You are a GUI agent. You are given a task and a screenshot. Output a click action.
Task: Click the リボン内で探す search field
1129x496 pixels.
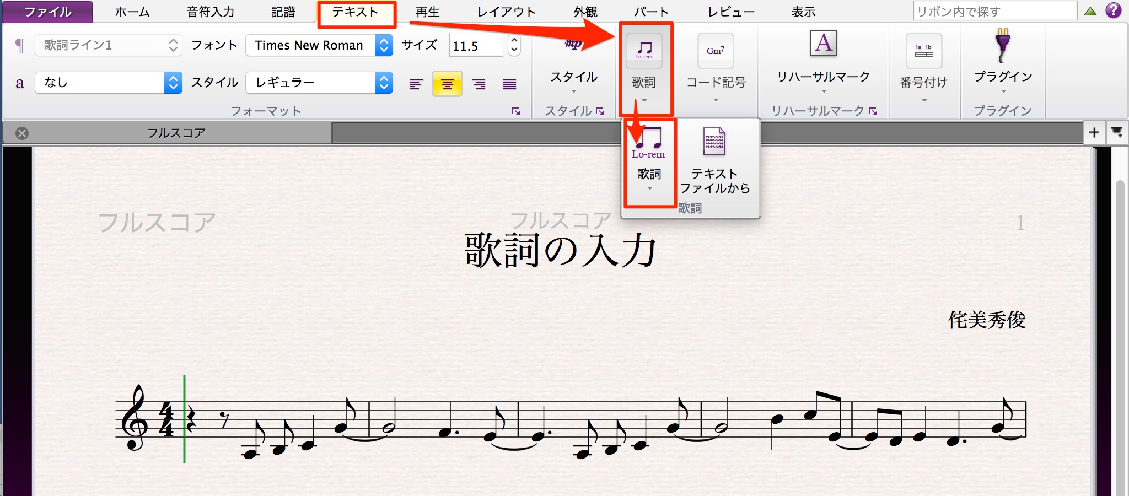click(995, 11)
